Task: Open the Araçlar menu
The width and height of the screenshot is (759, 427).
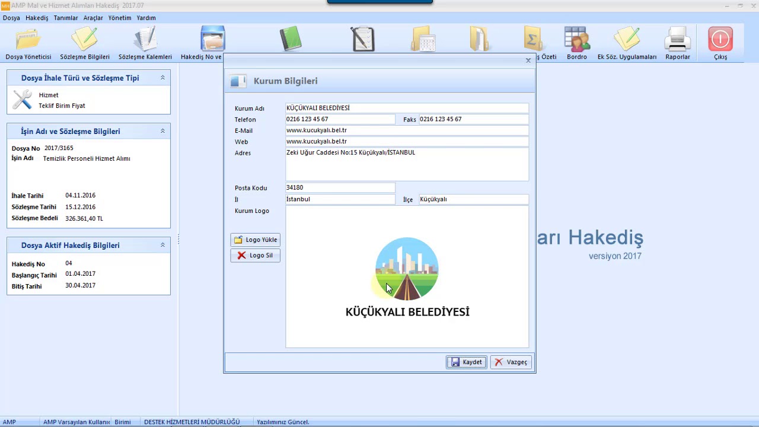Action: tap(93, 18)
